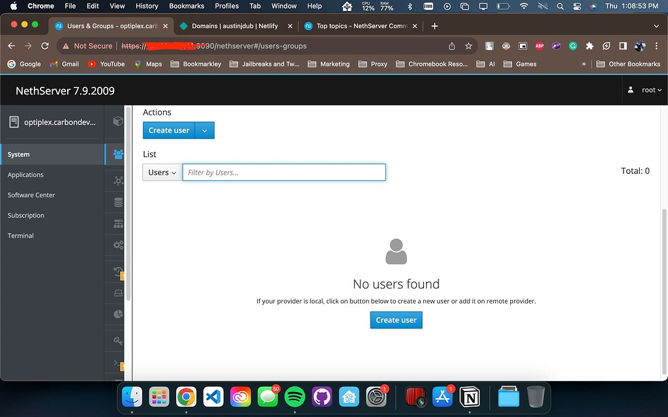Click the root user account icon
The image size is (668, 417).
point(630,89)
